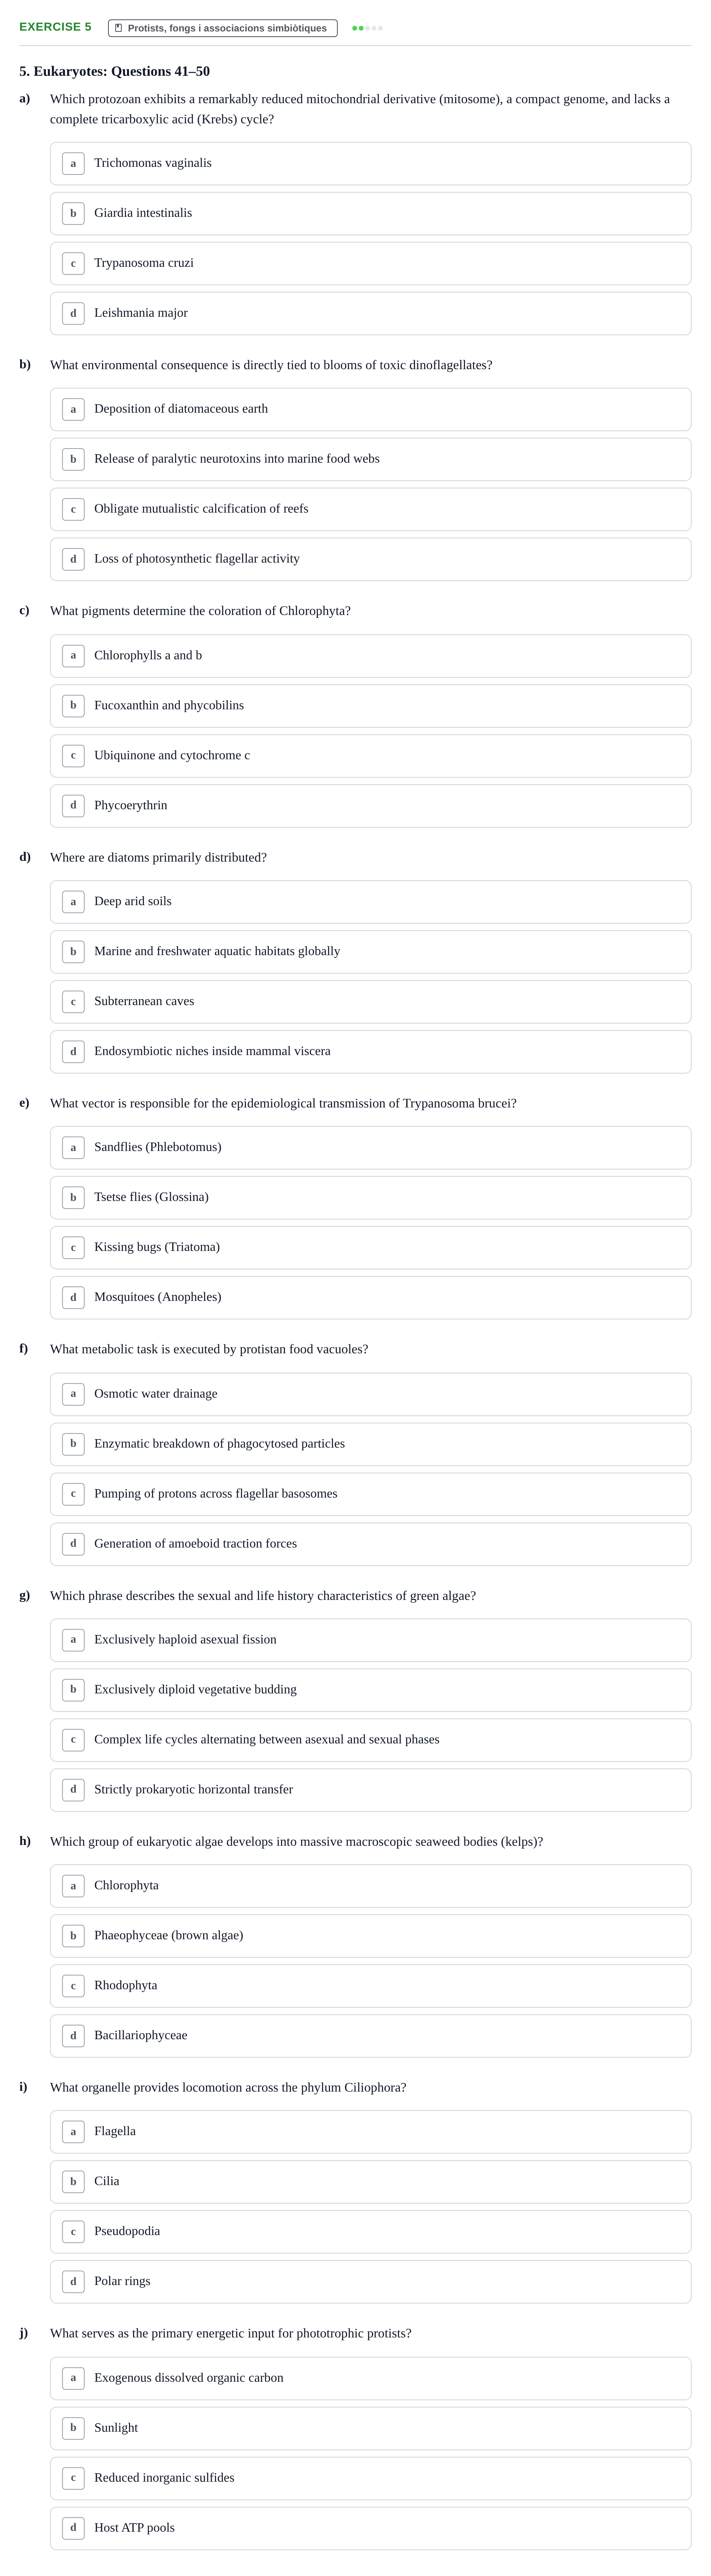
Task: Select answer Giardia intestinalis
Action: (x=370, y=213)
